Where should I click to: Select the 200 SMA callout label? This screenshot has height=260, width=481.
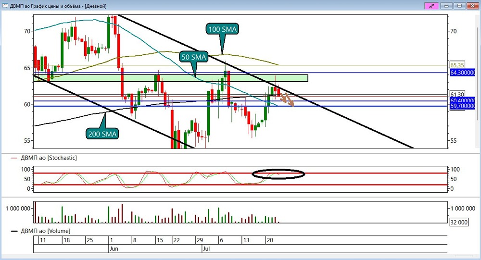tap(102, 134)
